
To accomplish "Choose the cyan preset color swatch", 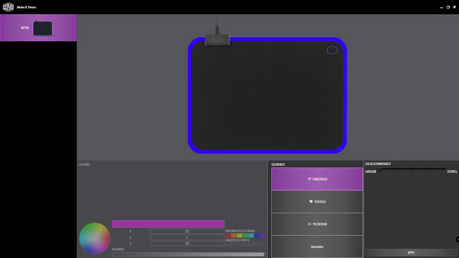I will 251,236.
